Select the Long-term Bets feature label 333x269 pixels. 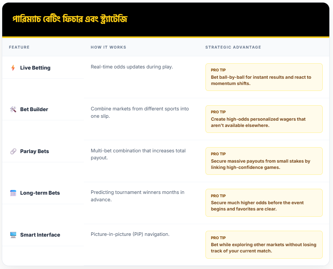(40, 193)
